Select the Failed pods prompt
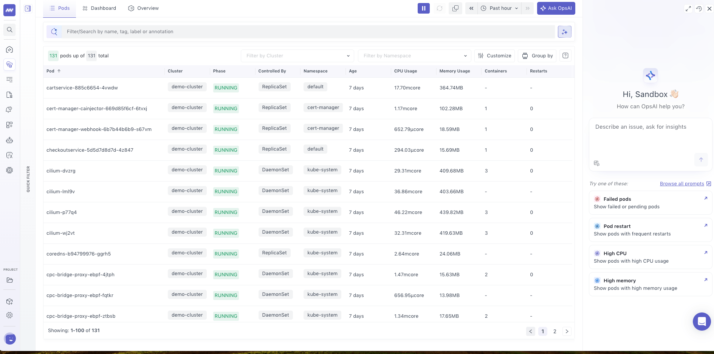 [650, 203]
